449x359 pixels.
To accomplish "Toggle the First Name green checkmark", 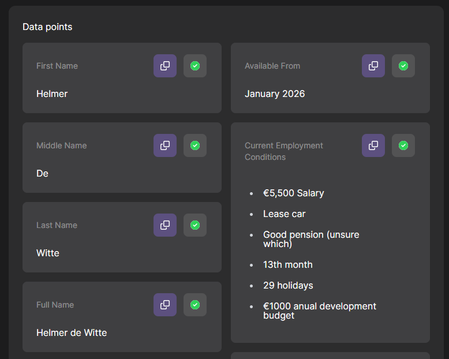I will coord(195,66).
